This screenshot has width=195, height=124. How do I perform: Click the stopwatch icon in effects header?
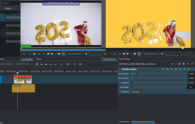(x=192, y=64)
